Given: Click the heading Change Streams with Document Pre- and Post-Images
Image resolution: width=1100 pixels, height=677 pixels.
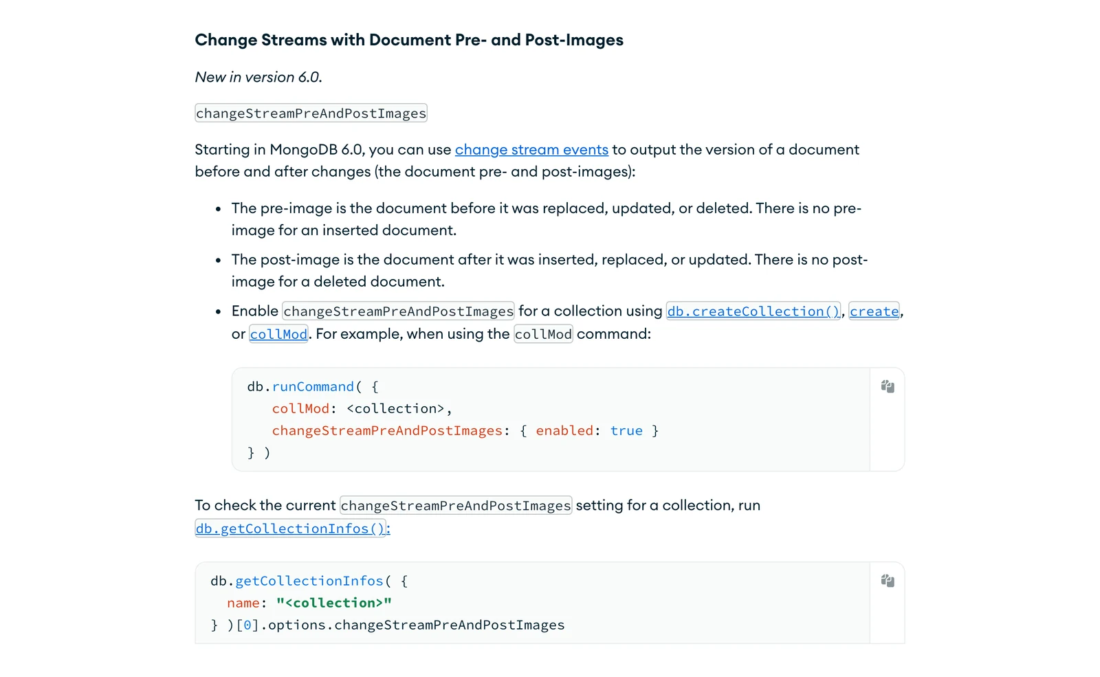Looking at the screenshot, I should (x=409, y=40).
